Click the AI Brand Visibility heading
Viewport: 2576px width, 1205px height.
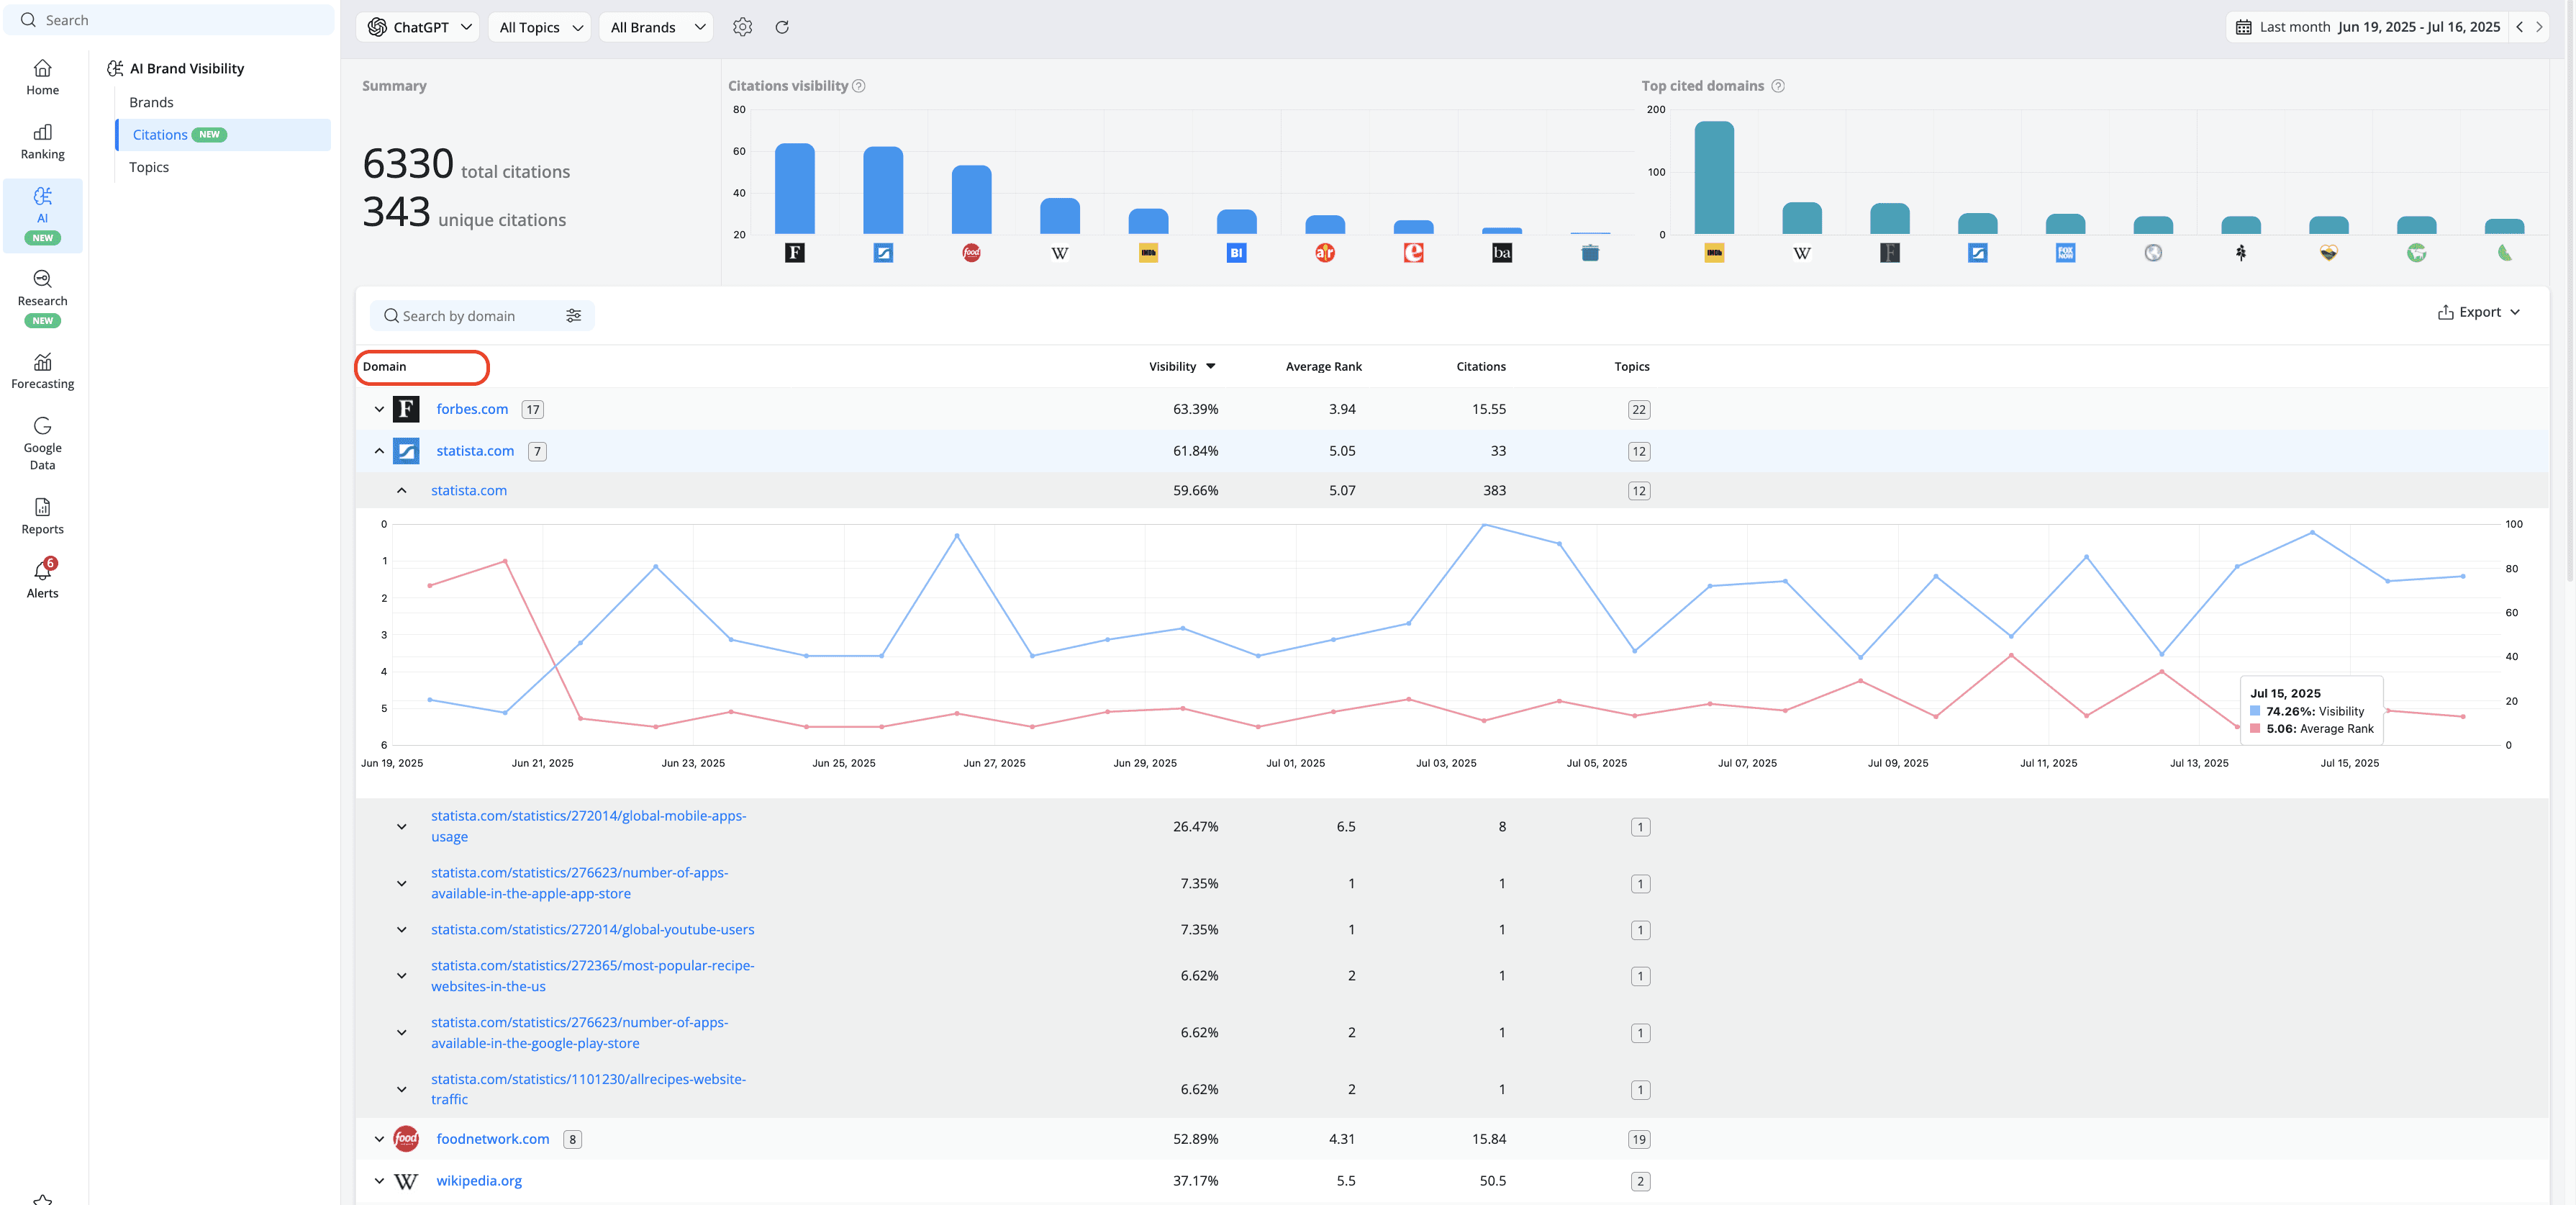coord(187,68)
